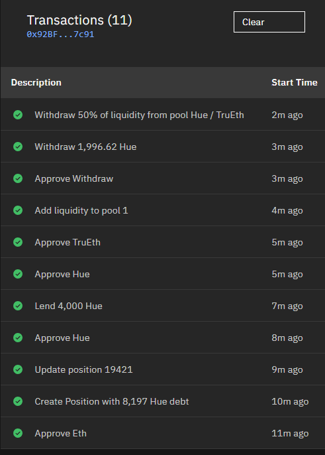The image size is (325, 455).
Task: Open the Update position 19421 transaction
Action: click(163, 369)
